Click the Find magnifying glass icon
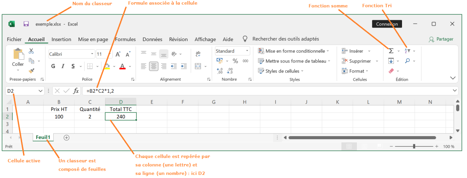This screenshot has height=178, width=467. pos(407,61)
